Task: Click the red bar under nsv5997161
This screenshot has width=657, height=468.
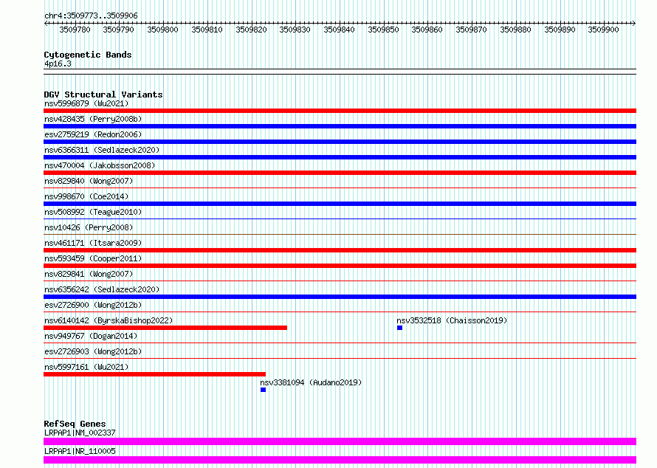Action: (x=154, y=374)
